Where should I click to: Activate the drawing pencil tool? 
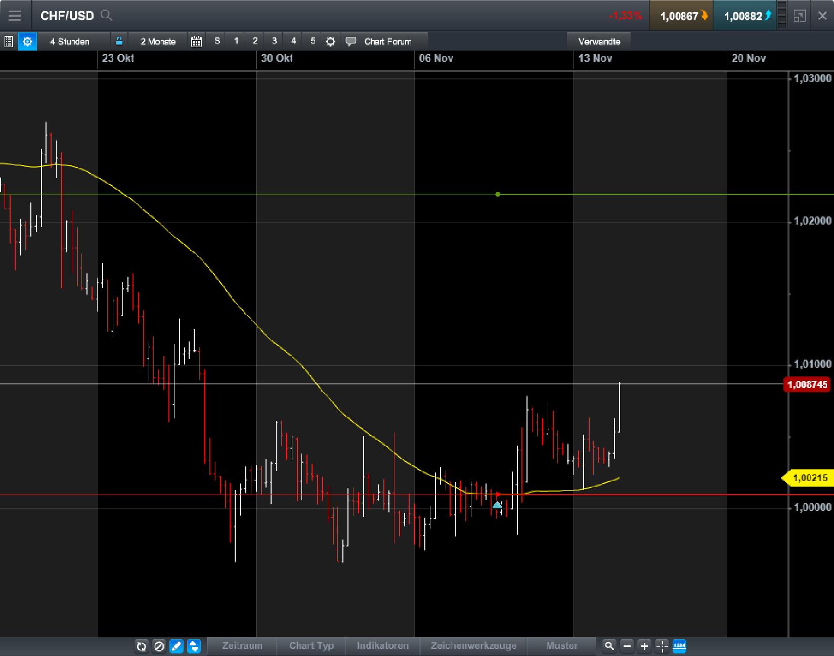(176, 646)
